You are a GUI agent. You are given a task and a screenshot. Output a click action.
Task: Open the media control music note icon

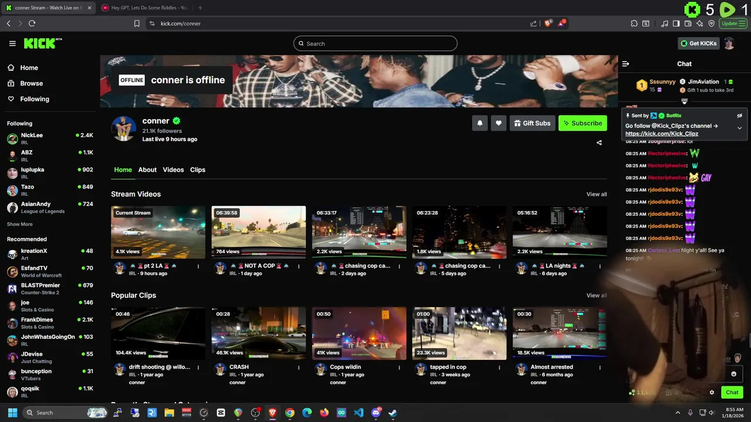click(x=664, y=23)
